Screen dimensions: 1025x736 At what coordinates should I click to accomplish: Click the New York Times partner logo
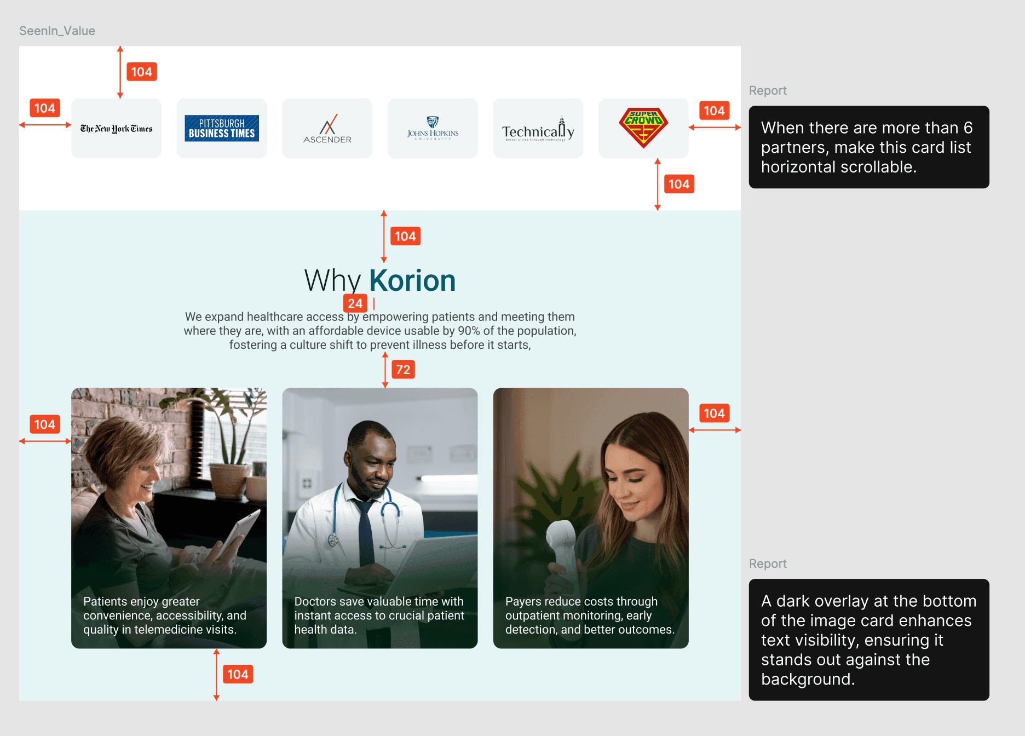116,128
